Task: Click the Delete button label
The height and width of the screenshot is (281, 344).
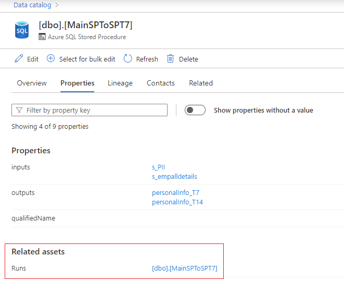Action: click(x=188, y=59)
